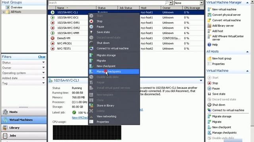Select Overview in Host Groups tree
The image size is (254, 142).
pos(17,7)
